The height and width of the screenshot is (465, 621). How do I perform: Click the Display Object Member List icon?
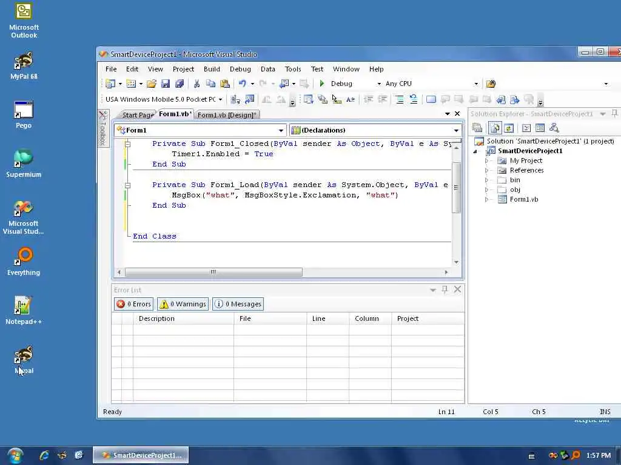pyautogui.click(x=309, y=99)
